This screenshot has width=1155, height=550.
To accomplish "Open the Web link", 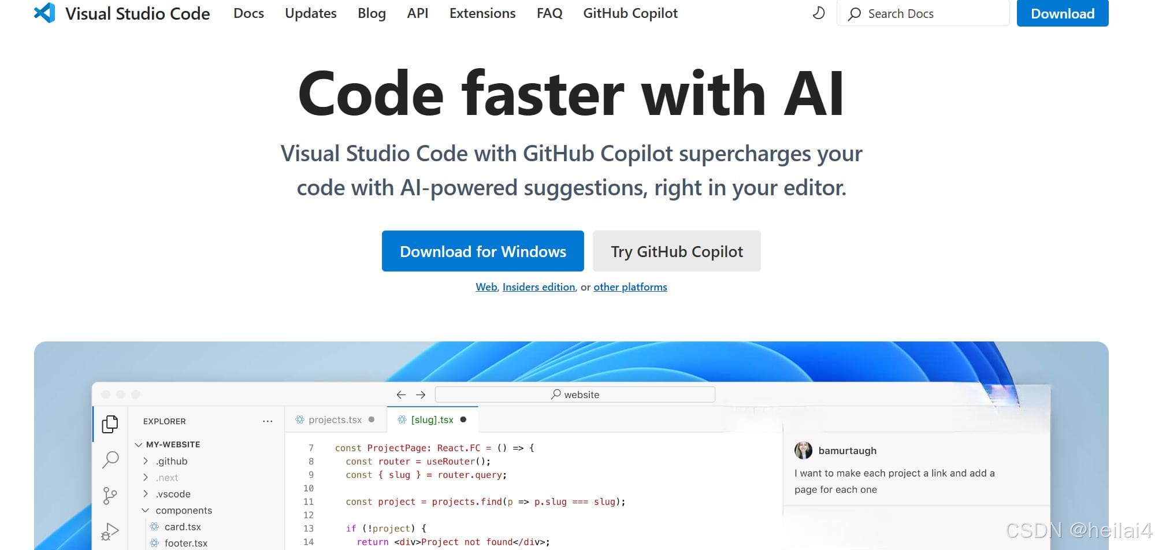I will 486,287.
